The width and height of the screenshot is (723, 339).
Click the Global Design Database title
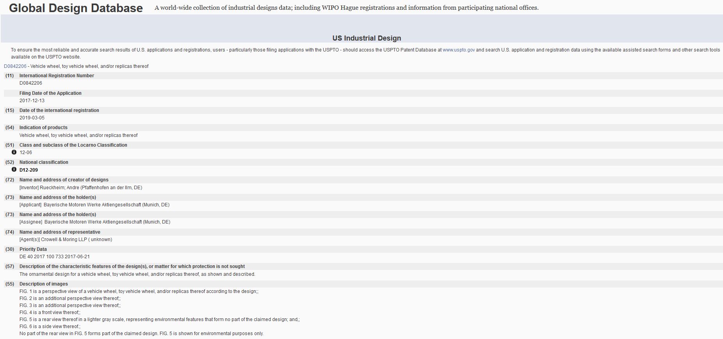tap(76, 8)
